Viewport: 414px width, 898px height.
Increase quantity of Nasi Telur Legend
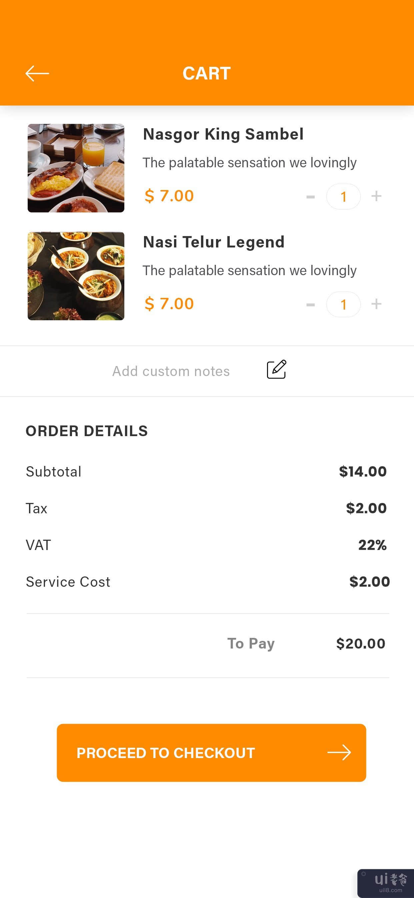point(376,304)
